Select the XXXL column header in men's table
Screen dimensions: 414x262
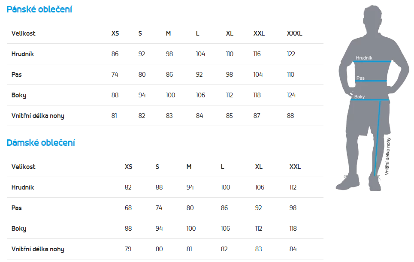(x=294, y=33)
